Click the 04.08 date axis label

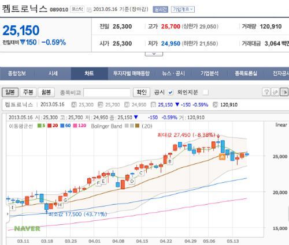(x=118, y=241)
